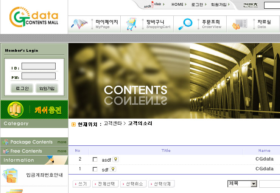Expand Package Contents via more

tap(62, 142)
